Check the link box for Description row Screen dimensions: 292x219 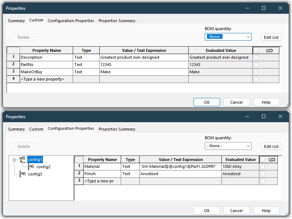[x=256, y=57]
